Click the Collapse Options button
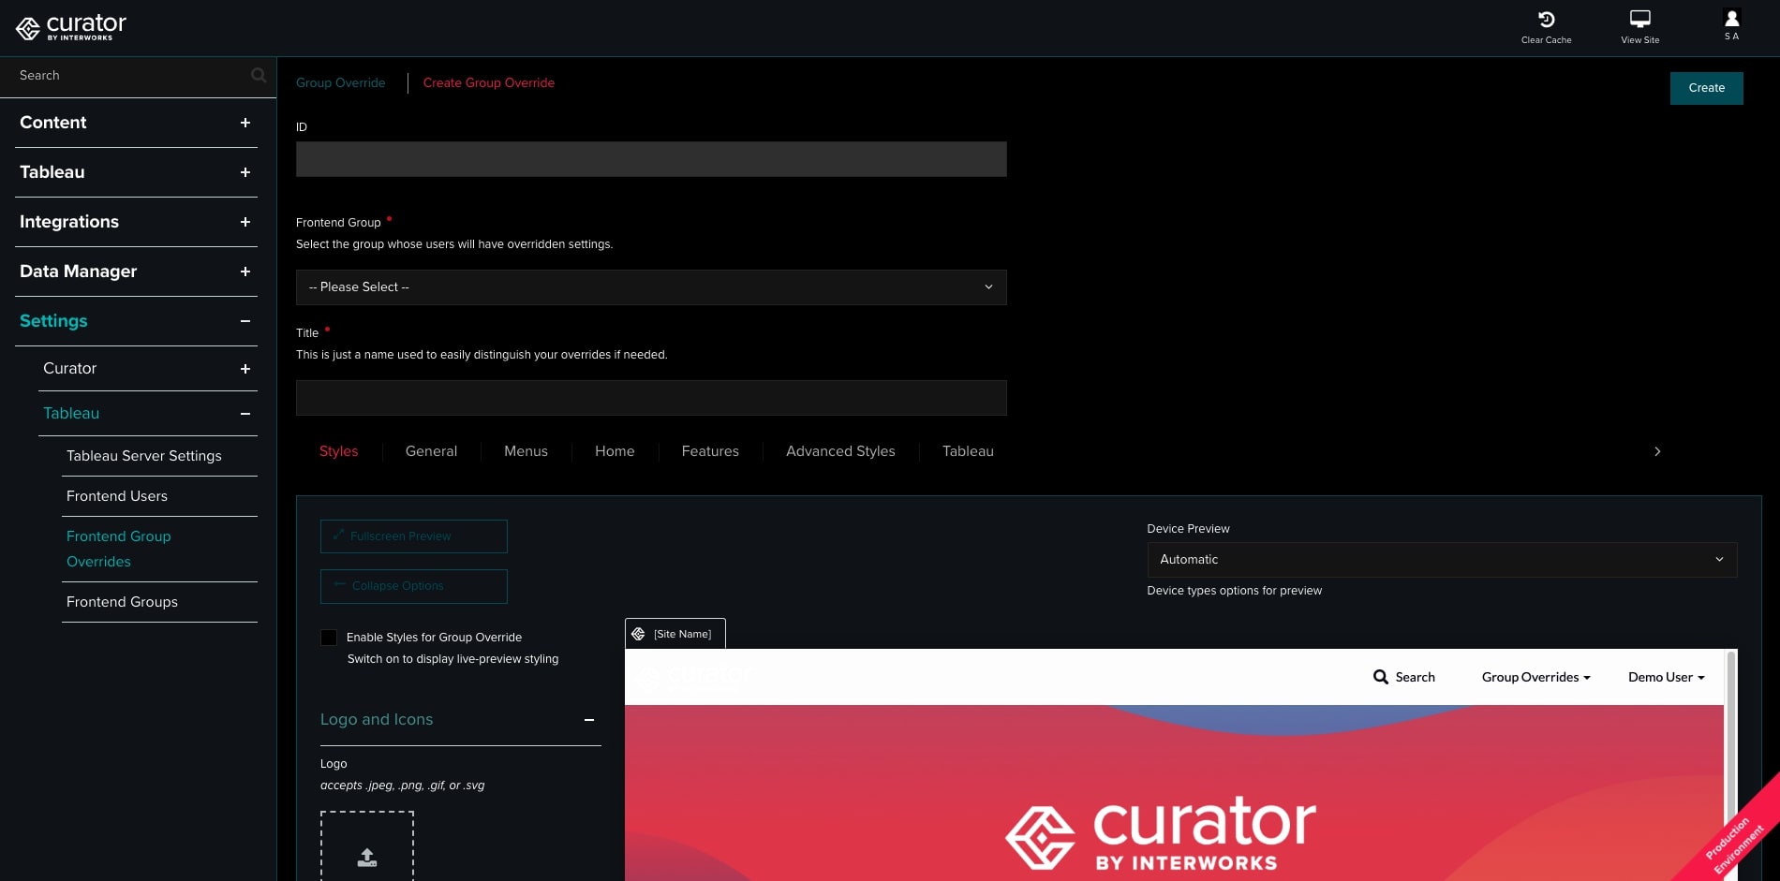The image size is (1780, 881). tap(414, 586)
